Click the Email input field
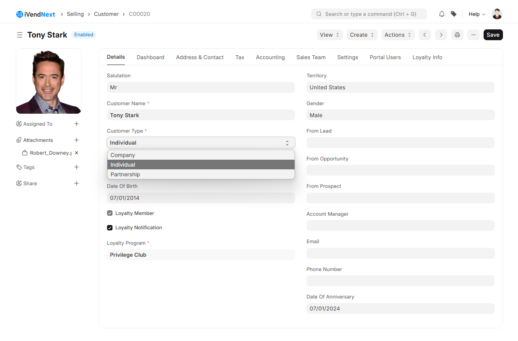The image size is (518, 341). (400, 253)
